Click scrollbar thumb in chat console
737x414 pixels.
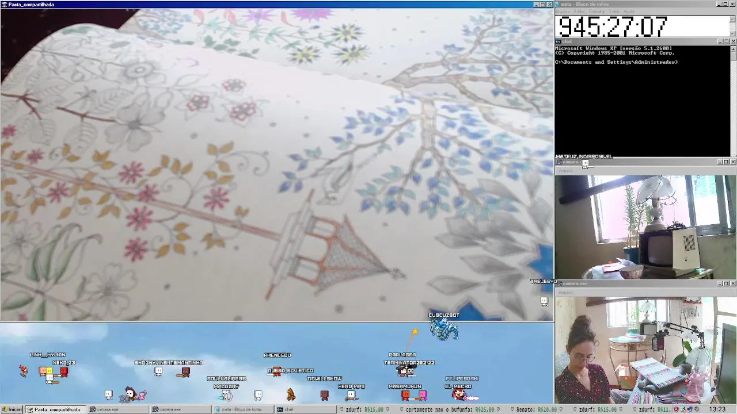(733, 56)
